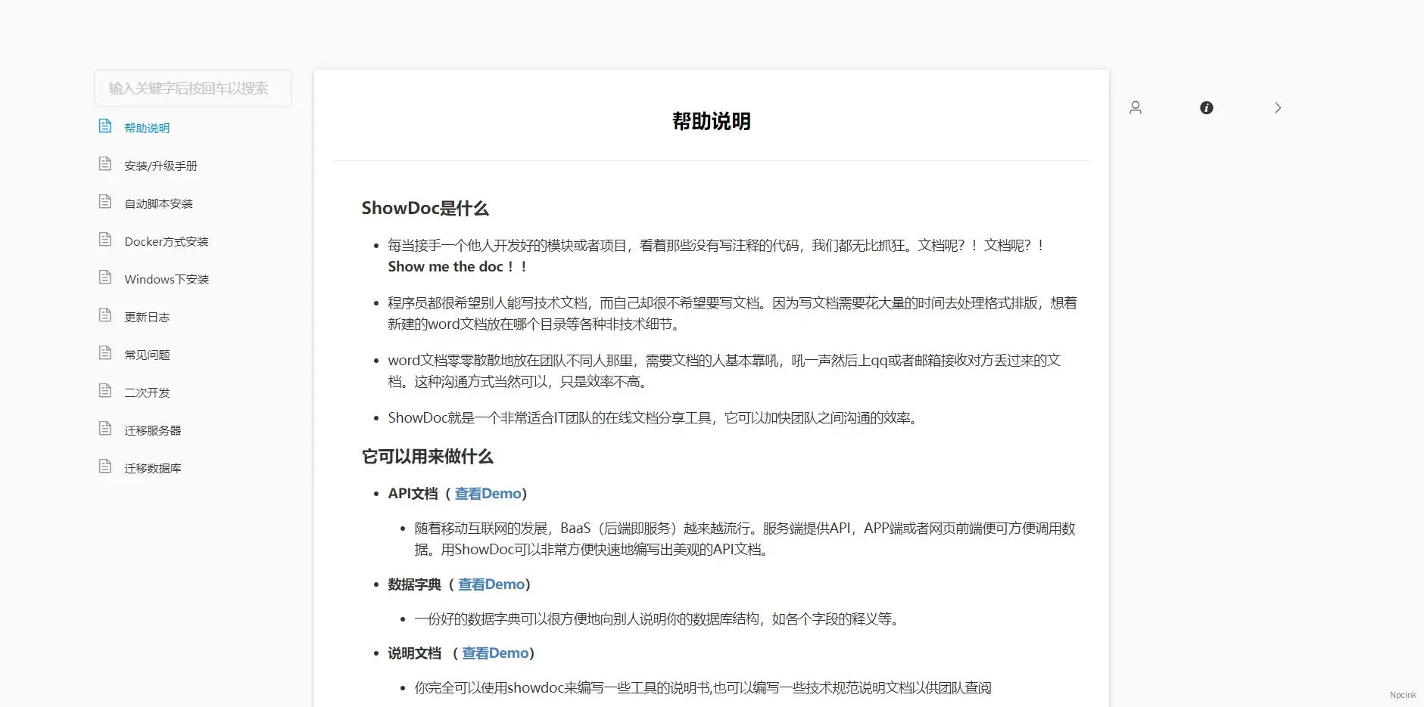Screen dimensions: 1424x707
Task: Focus the keyword search input field
Action: [x=192, y=88]
